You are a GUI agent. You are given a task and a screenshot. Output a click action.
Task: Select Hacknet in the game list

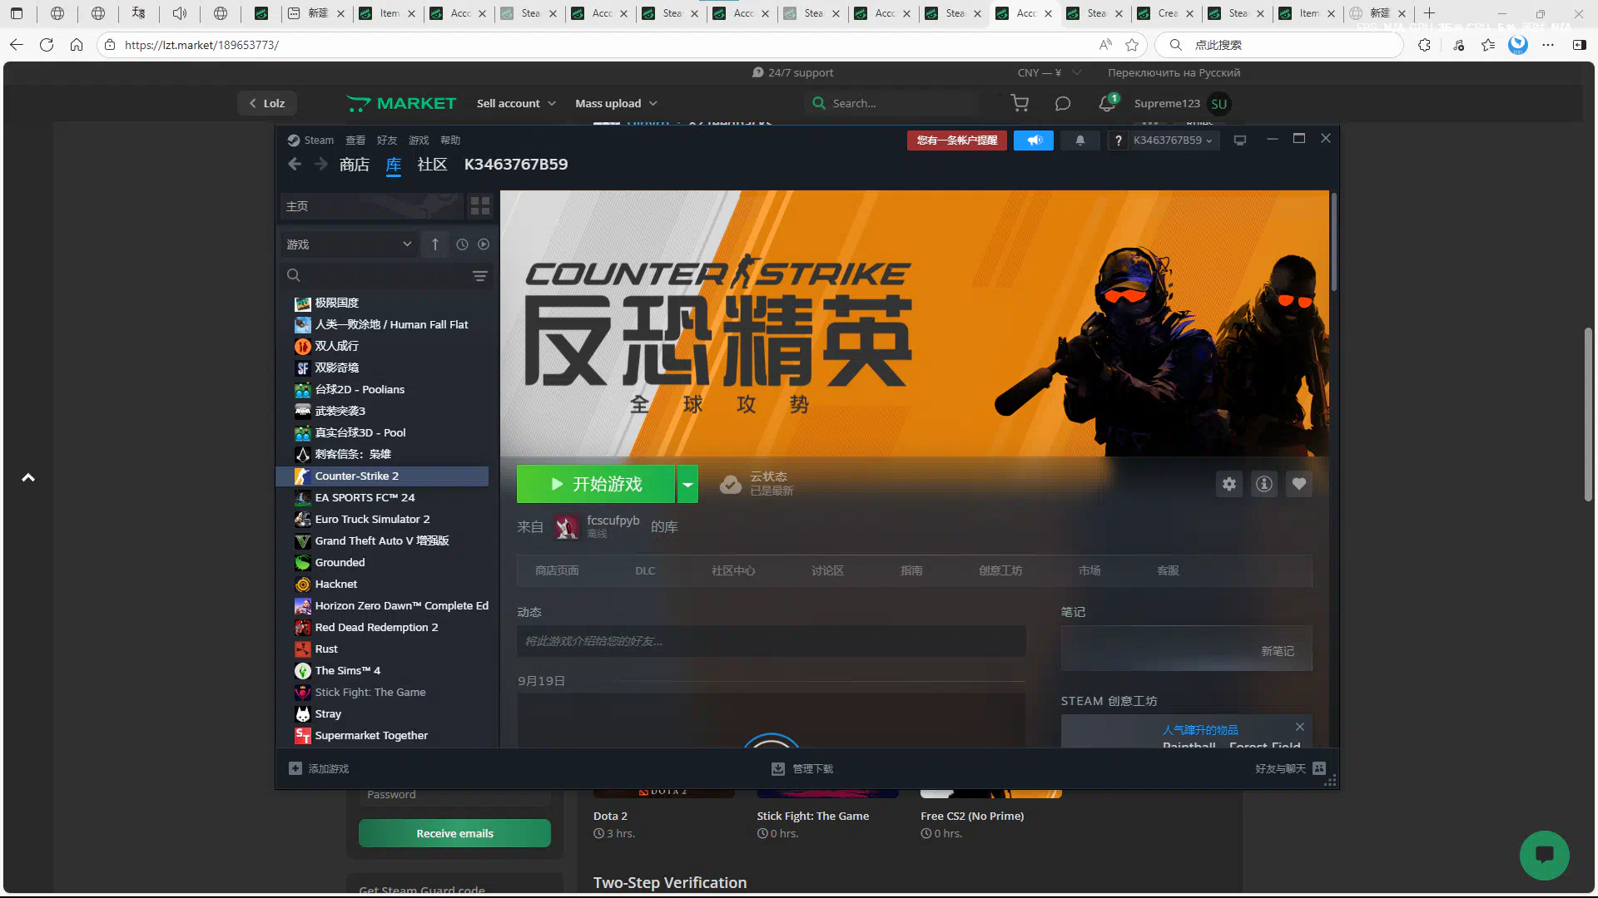pos(383,585)
